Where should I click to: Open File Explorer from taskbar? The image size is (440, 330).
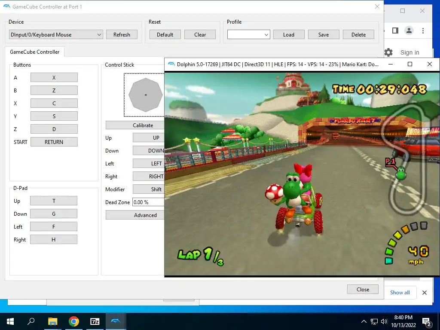coord(52,321)
